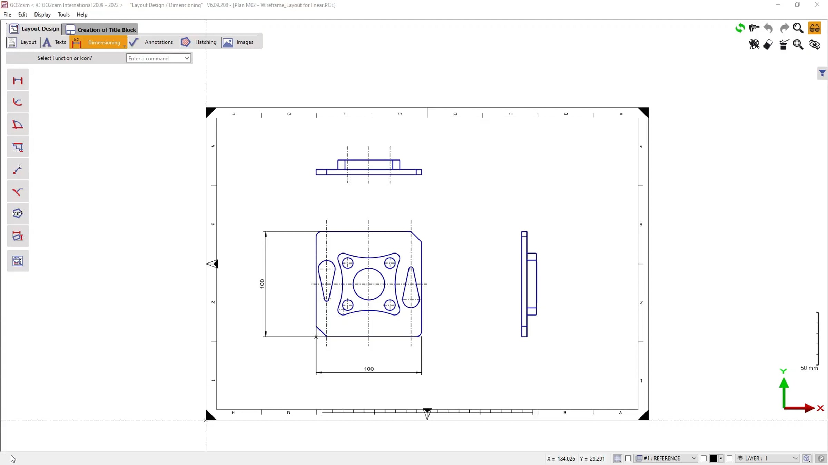Click the rotating eye view icon
The image size is (828, 465).
[815, 44]
